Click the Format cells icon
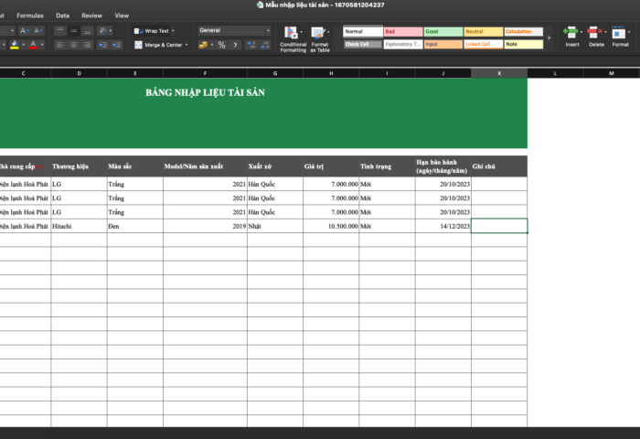The image size is (640, 439). [621, 37]
